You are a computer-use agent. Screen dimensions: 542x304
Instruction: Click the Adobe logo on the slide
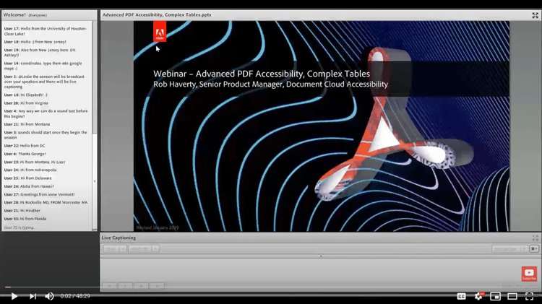(x=160, y=32)
